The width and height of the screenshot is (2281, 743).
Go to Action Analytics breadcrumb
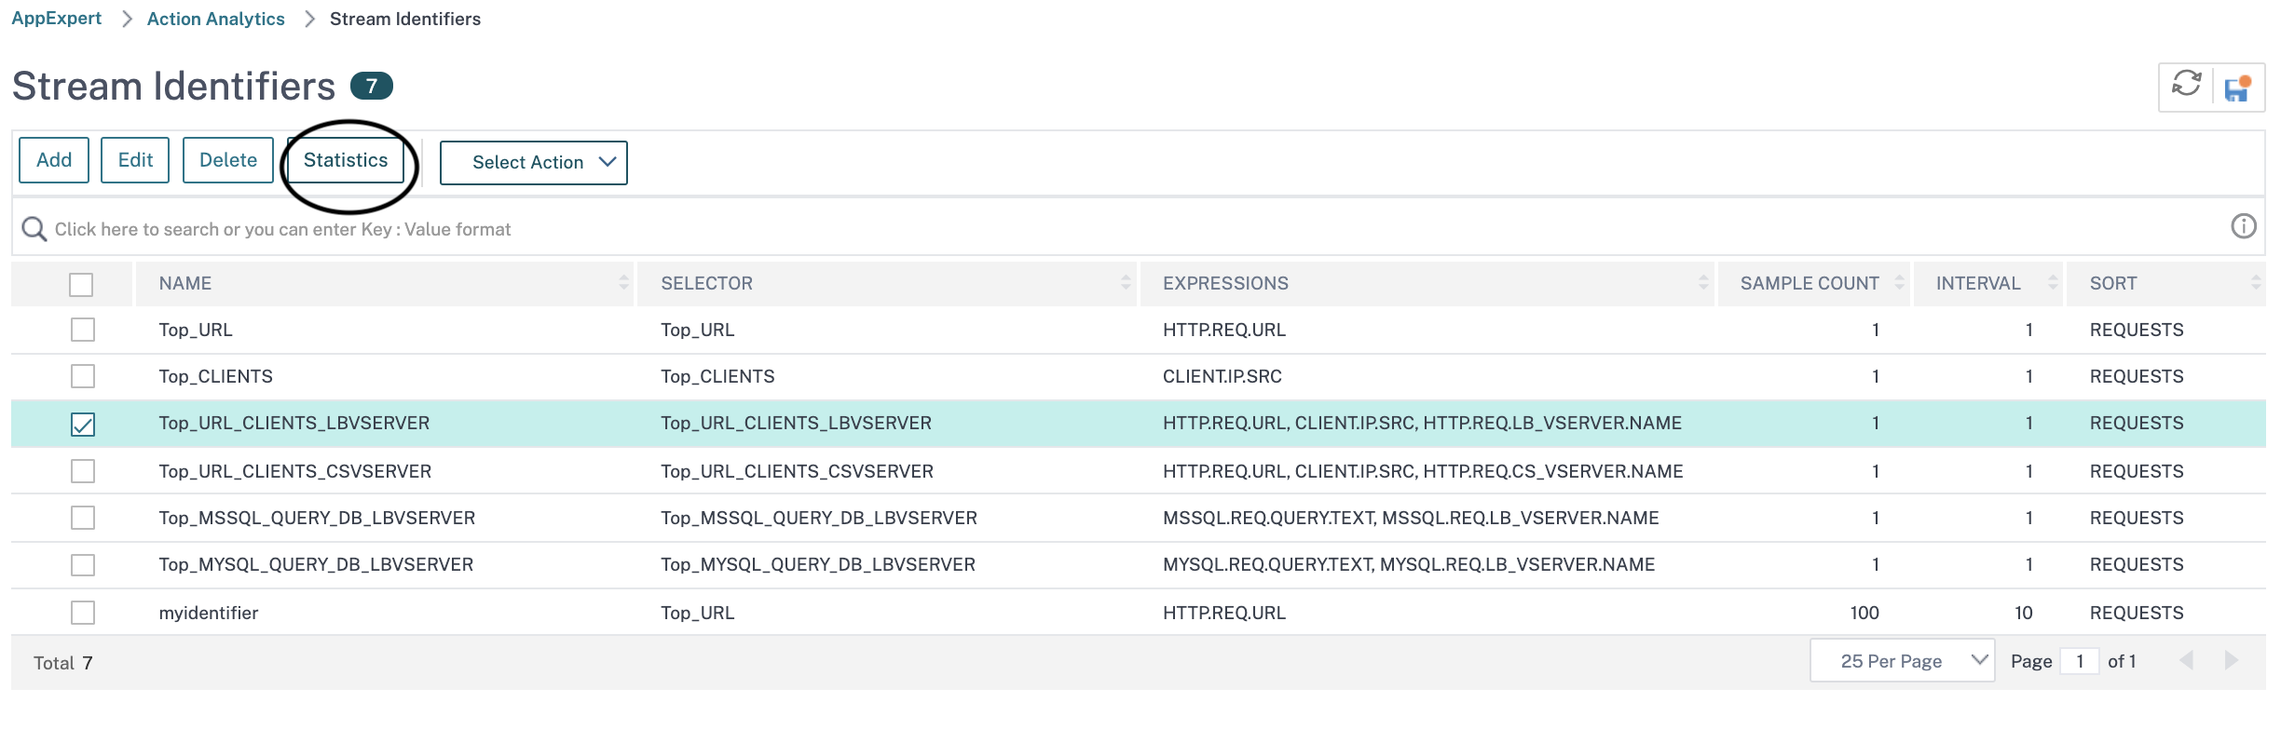coord(216,19)
